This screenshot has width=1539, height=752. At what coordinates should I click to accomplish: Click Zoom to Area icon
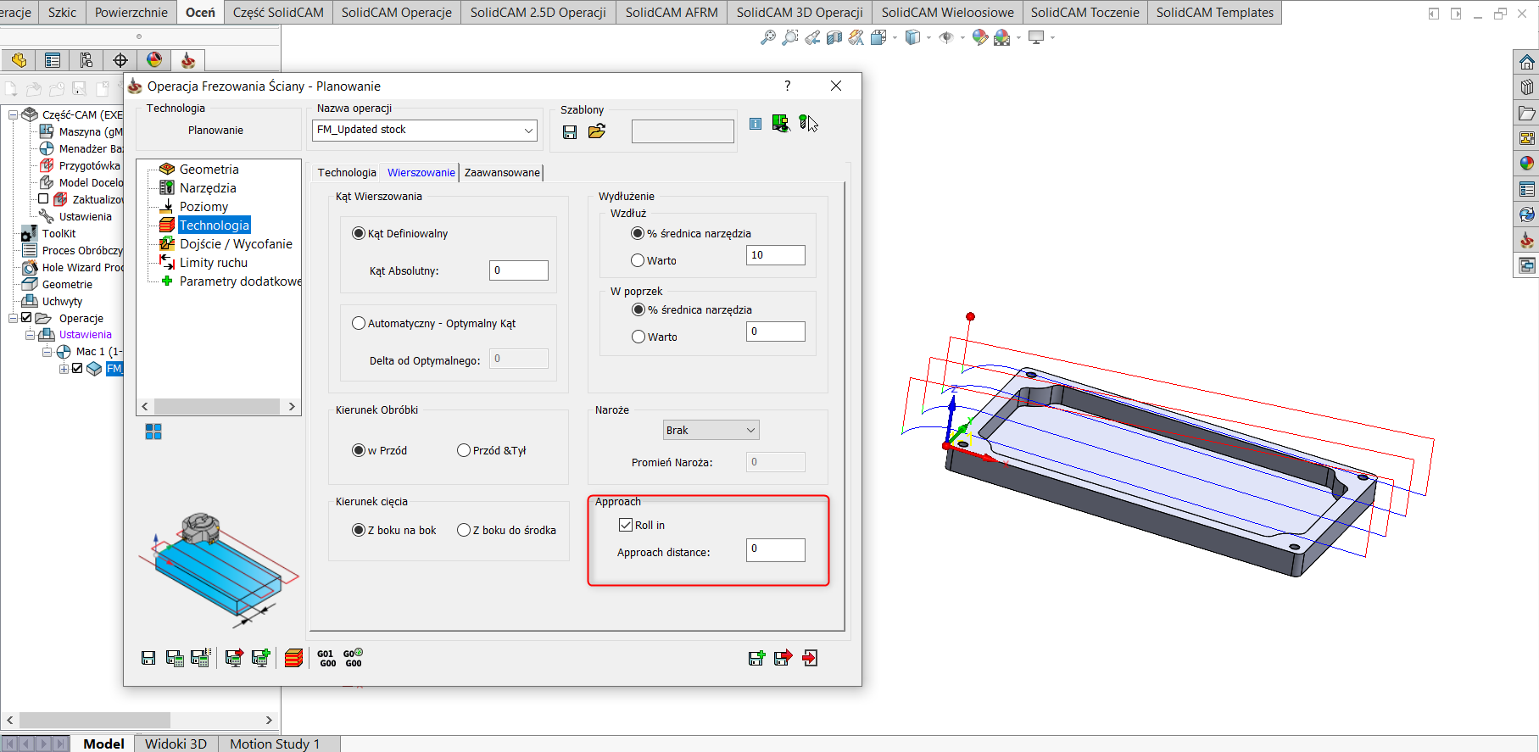[790, 37]
